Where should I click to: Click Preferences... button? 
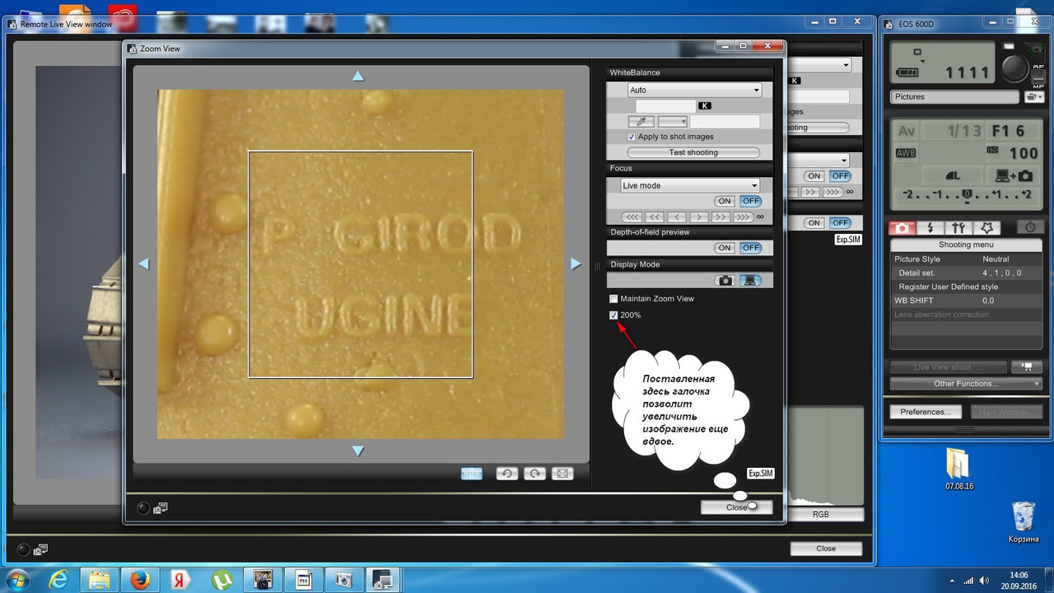pos(926,412)
